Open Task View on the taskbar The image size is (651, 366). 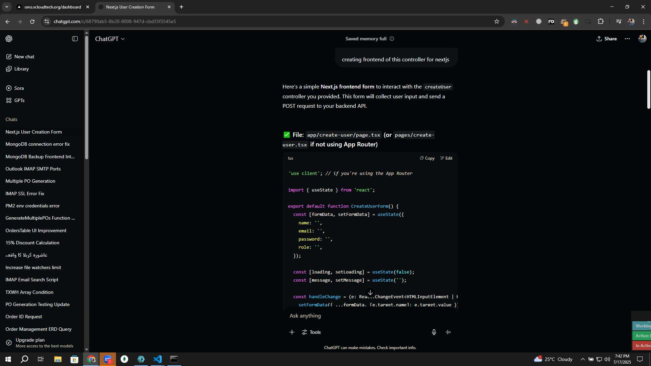[41, 359]
